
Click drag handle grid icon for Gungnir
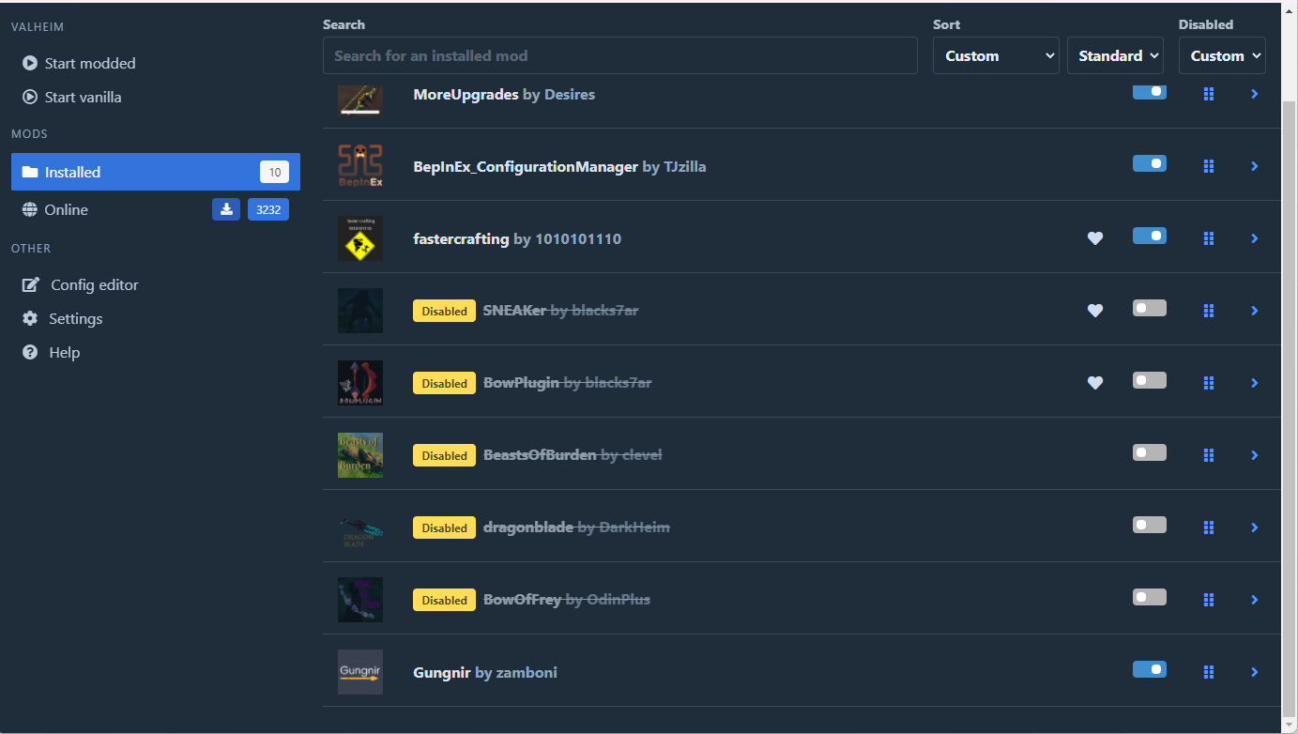coord(1209,672)
